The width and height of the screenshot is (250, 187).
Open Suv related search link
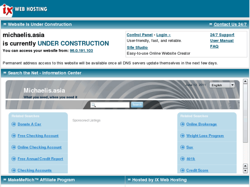click(190, 147)
